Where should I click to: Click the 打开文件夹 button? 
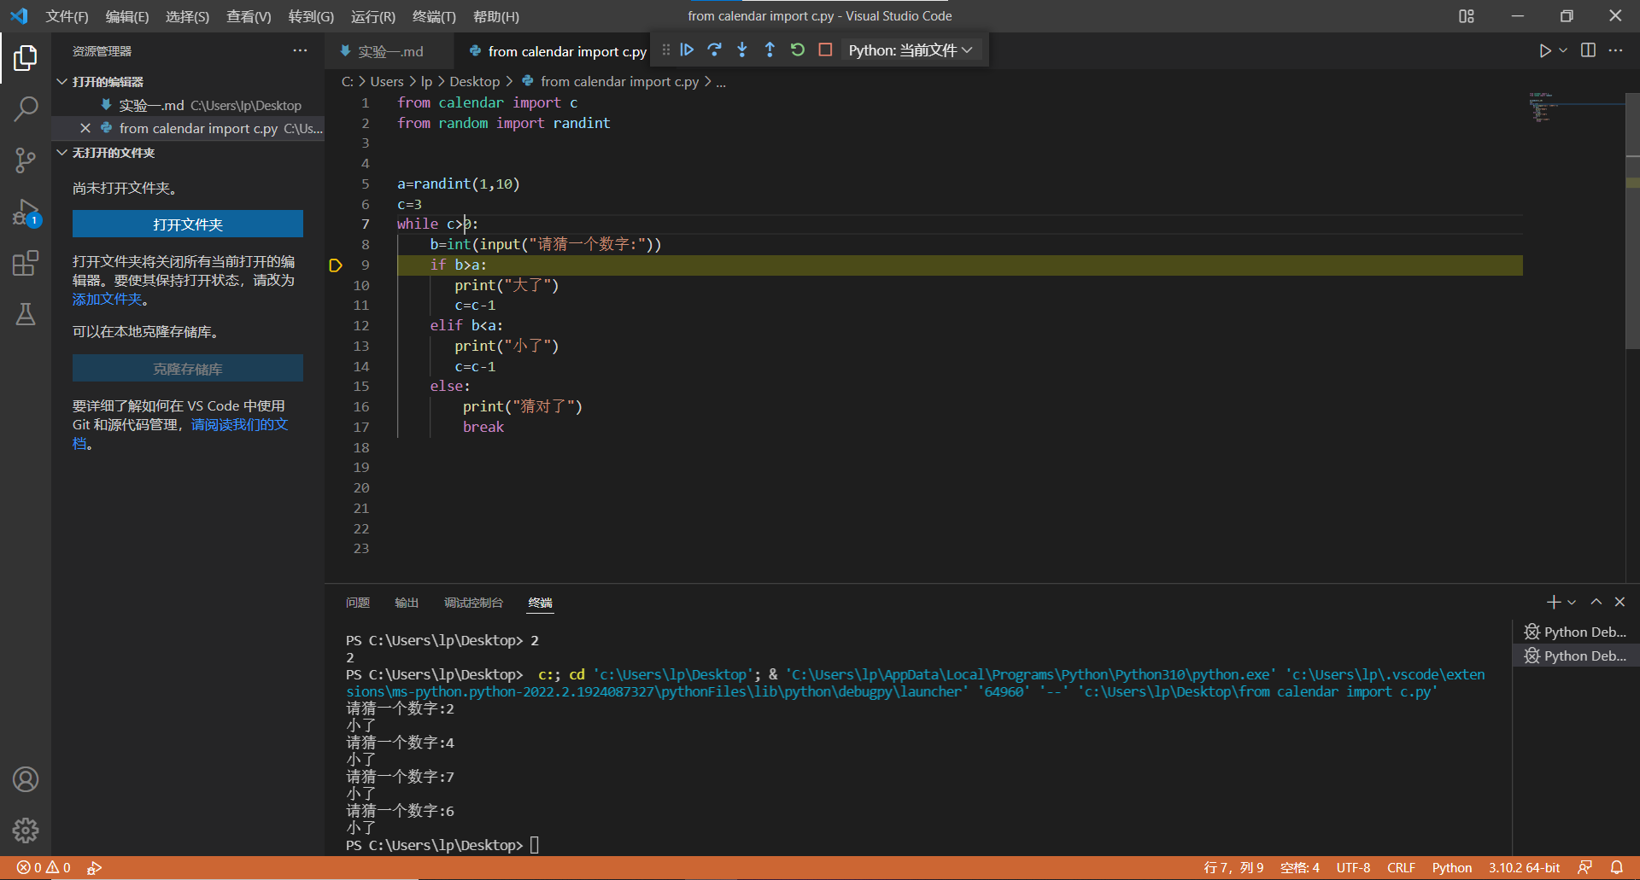pyautogui.click(x=187, y=224)
